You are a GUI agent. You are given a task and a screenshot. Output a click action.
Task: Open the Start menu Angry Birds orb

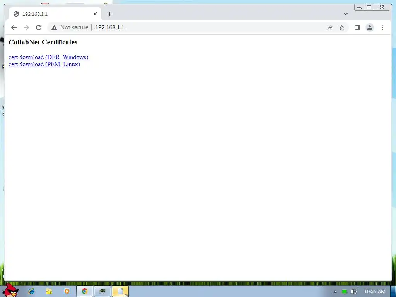10,290
